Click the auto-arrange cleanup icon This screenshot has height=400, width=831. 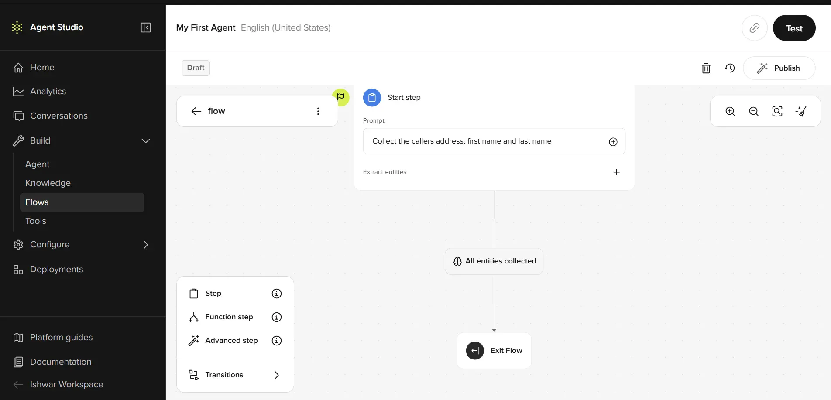pos(801,111)
